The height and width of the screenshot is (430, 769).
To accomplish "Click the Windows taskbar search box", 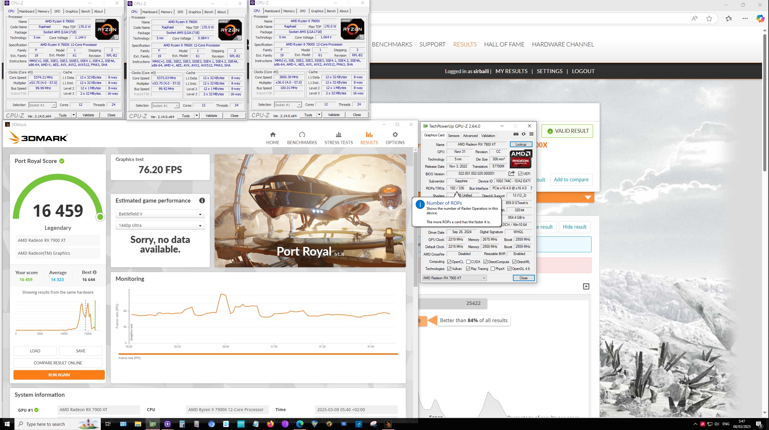I will pyautogui.click(x=57, y=424).
